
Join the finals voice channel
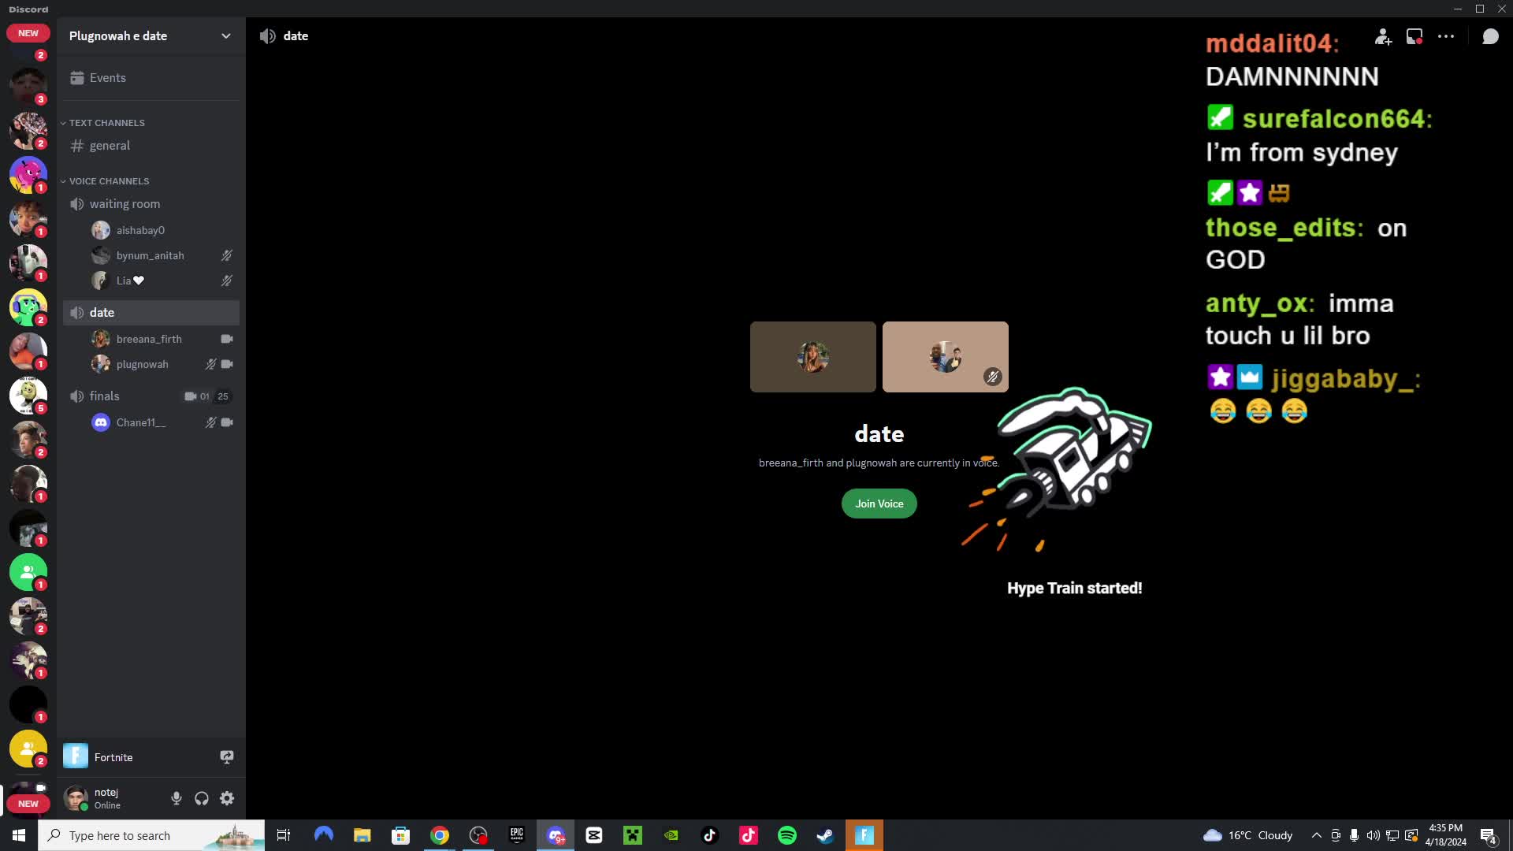pyautogui.click(x=150, y=396)
